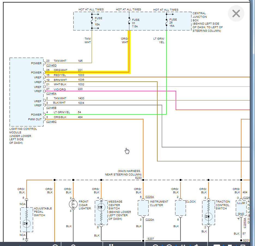Close the wiring diagram with the X button
Viewport: 255px width, 246px height.
[x=236, y=13]
